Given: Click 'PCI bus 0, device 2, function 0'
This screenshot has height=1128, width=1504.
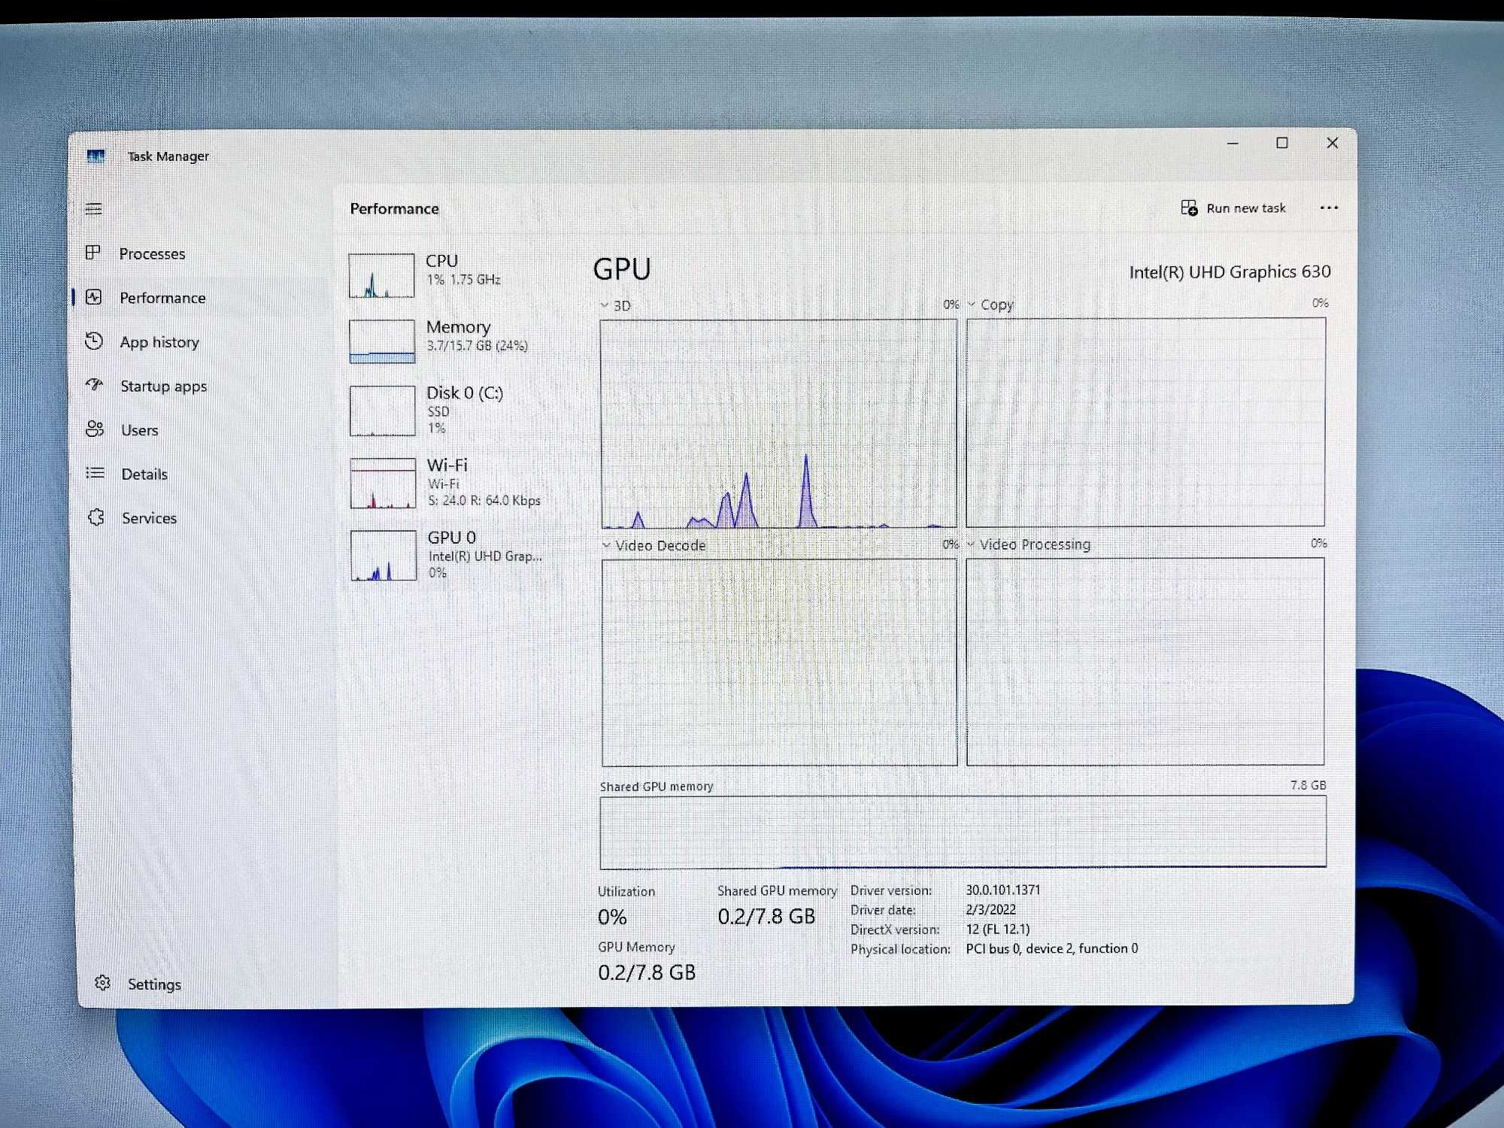Looking at the screenshot, I should click(x=1051, y=948).
